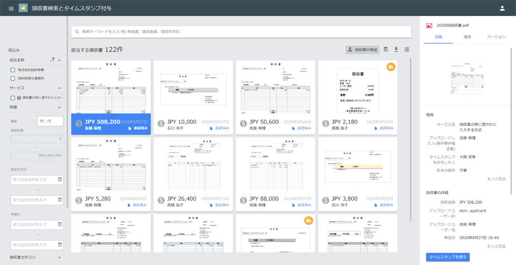Viewport: 516px width, 265px height.
Task: Click the minimum 領収金額 field showing 0
Action: (38, 139)
